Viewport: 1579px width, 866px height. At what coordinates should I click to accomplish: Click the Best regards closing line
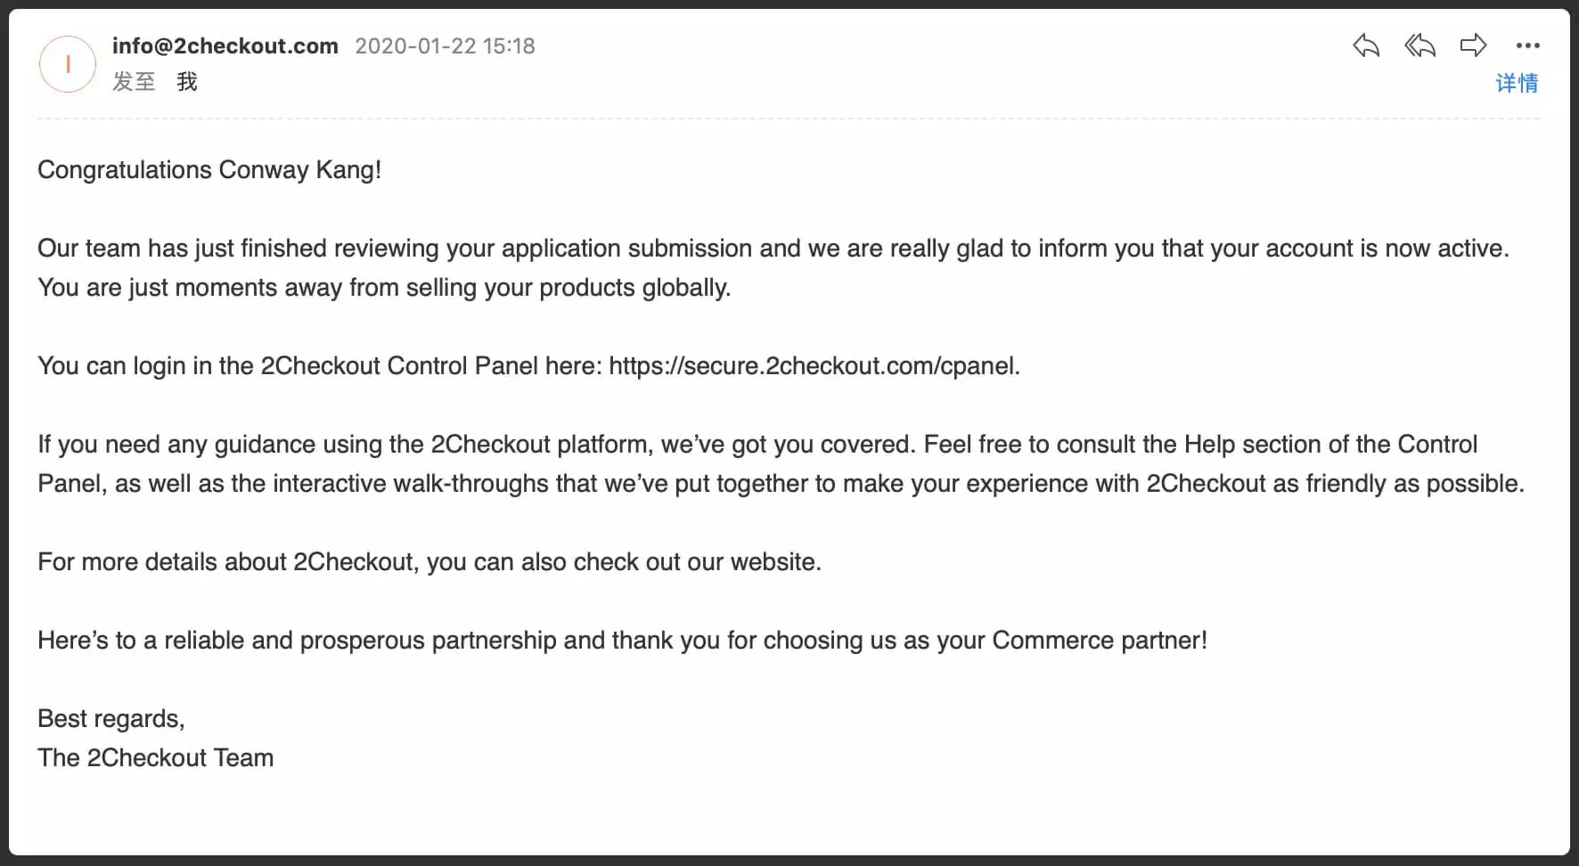111,718
